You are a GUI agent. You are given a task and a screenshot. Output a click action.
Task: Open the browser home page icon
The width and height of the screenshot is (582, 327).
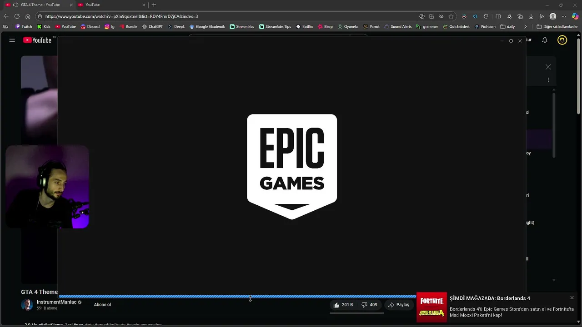pos(28,16)
